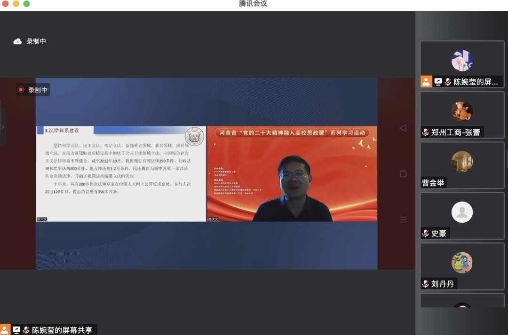The image size is (508, 335).
Task: Click the muted mic icon beside 郑州工商-张蕾
Action: point(425,132)
